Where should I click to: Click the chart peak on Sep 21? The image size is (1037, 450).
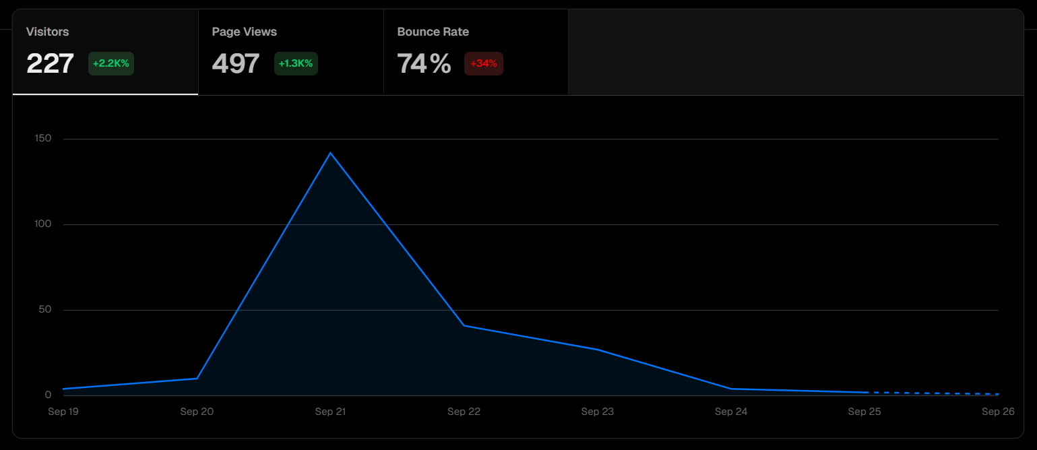coord(331,154)
